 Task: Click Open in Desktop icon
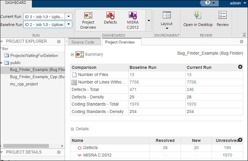[198, 16]
